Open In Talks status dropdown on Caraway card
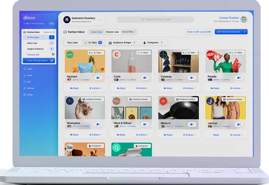 tap(190, 53)
